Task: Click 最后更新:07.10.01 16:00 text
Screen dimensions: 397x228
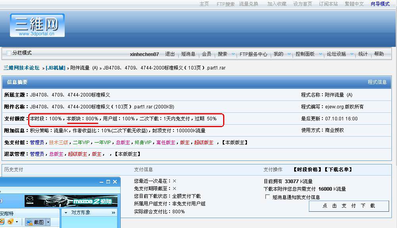Action: click(x=329, y=118)
